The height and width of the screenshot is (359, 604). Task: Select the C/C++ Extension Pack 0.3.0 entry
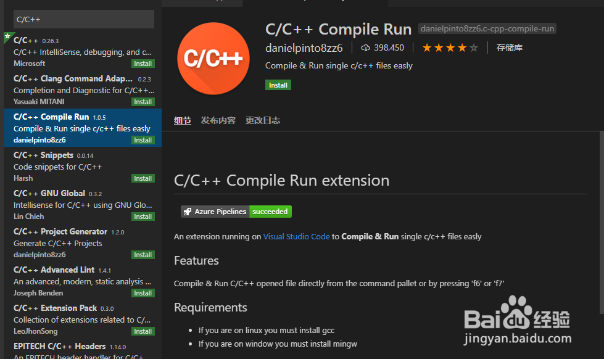point(83,319)
